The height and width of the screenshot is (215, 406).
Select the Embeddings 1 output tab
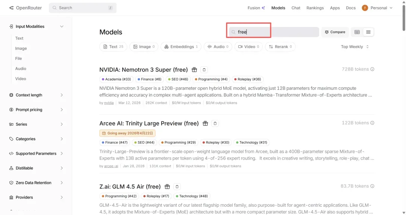[x=181, y=47]
